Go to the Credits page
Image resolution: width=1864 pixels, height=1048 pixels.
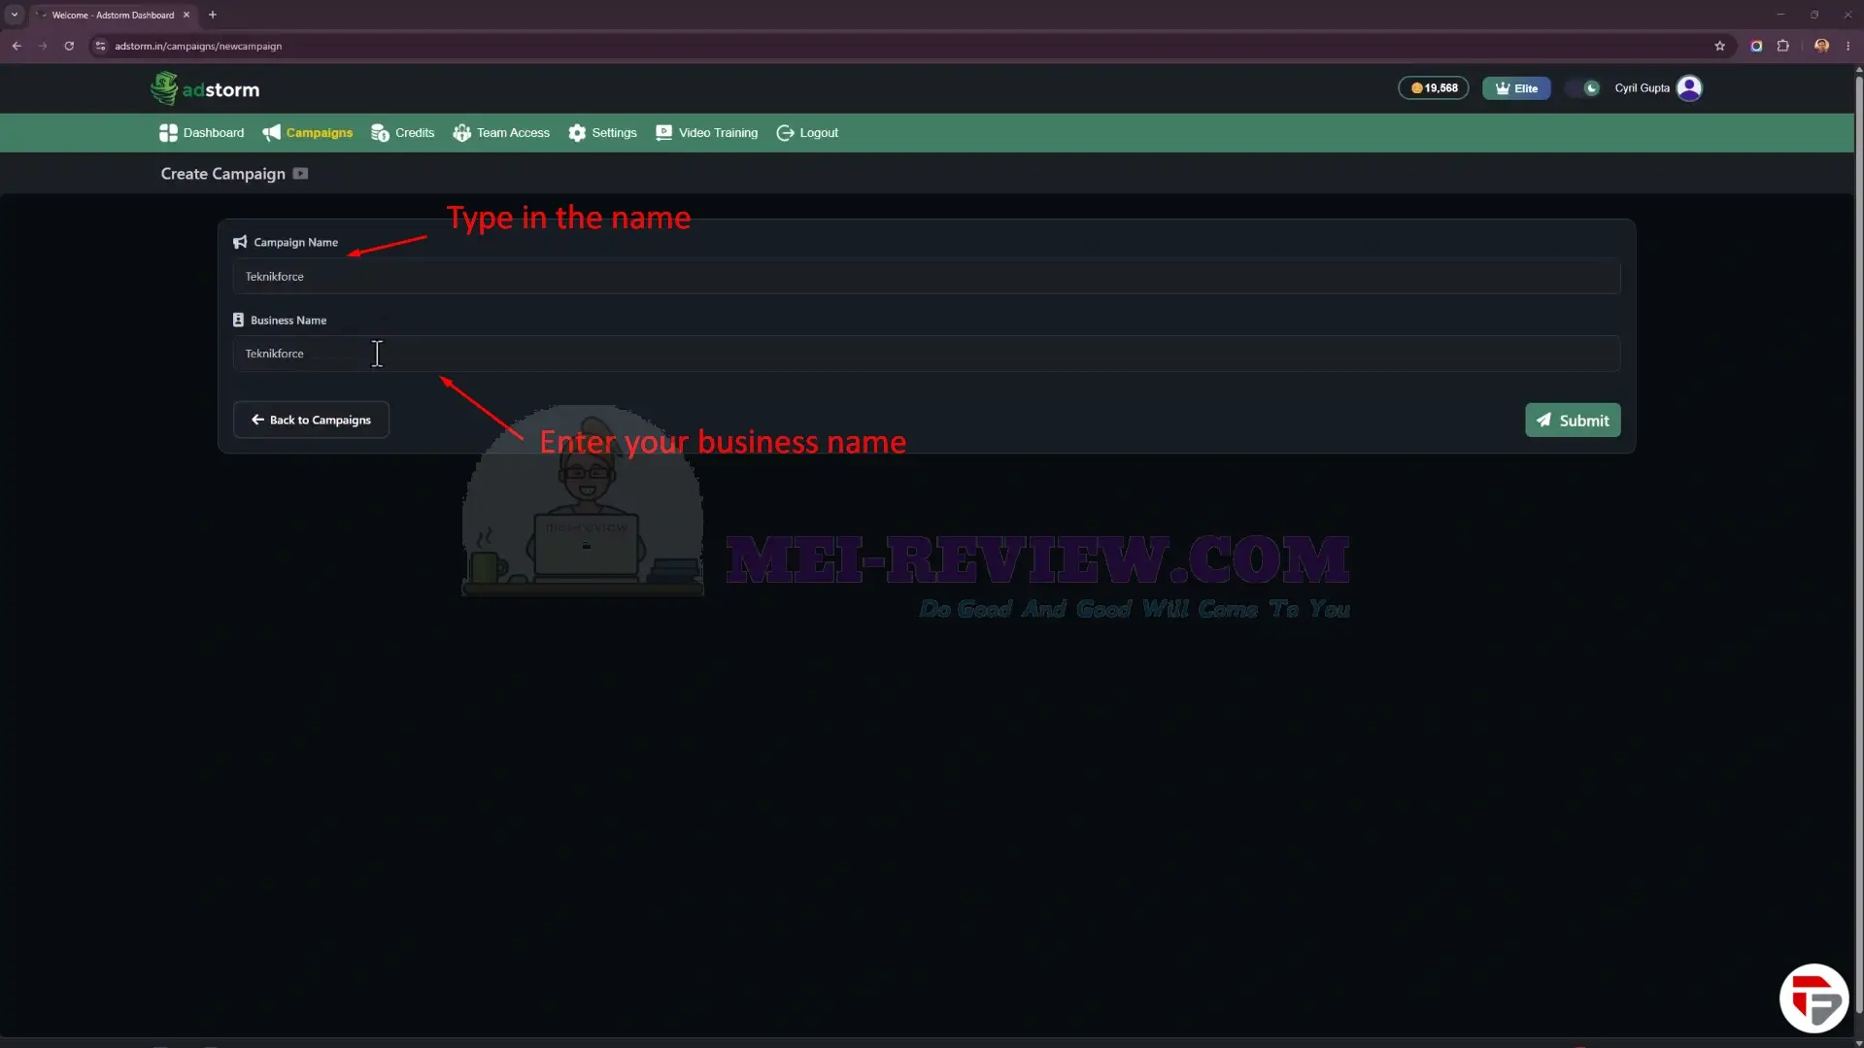point(403,133)
